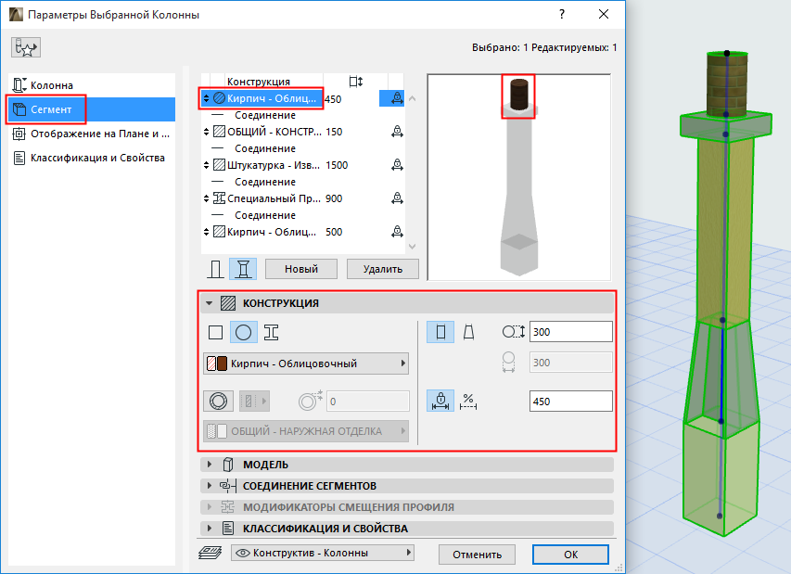Screen dimensions: 791x574
Task: Click the Favorites icon in top-left corner
Action: (x=25, y=46)
